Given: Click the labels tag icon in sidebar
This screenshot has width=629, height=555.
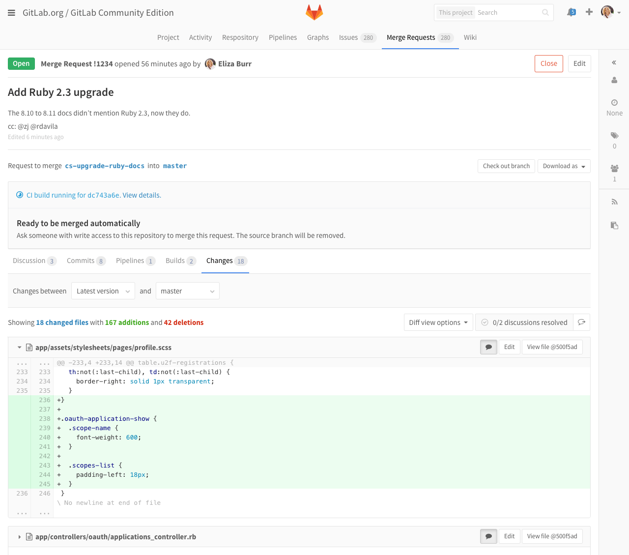Looking at the screenshot, I should (x=614, y=135).
